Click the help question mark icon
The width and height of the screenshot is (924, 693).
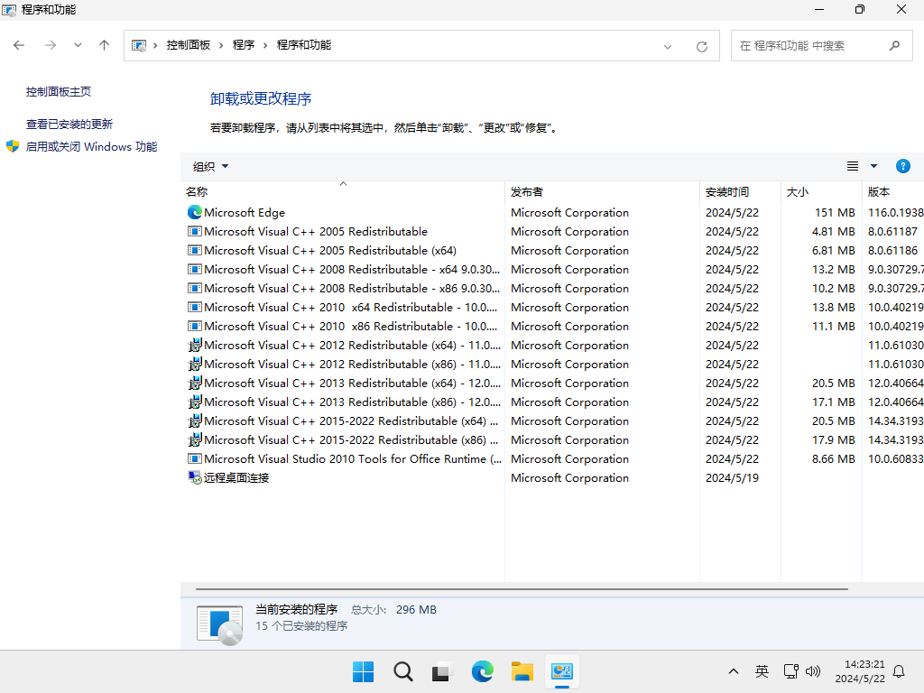tap(902, 166)
